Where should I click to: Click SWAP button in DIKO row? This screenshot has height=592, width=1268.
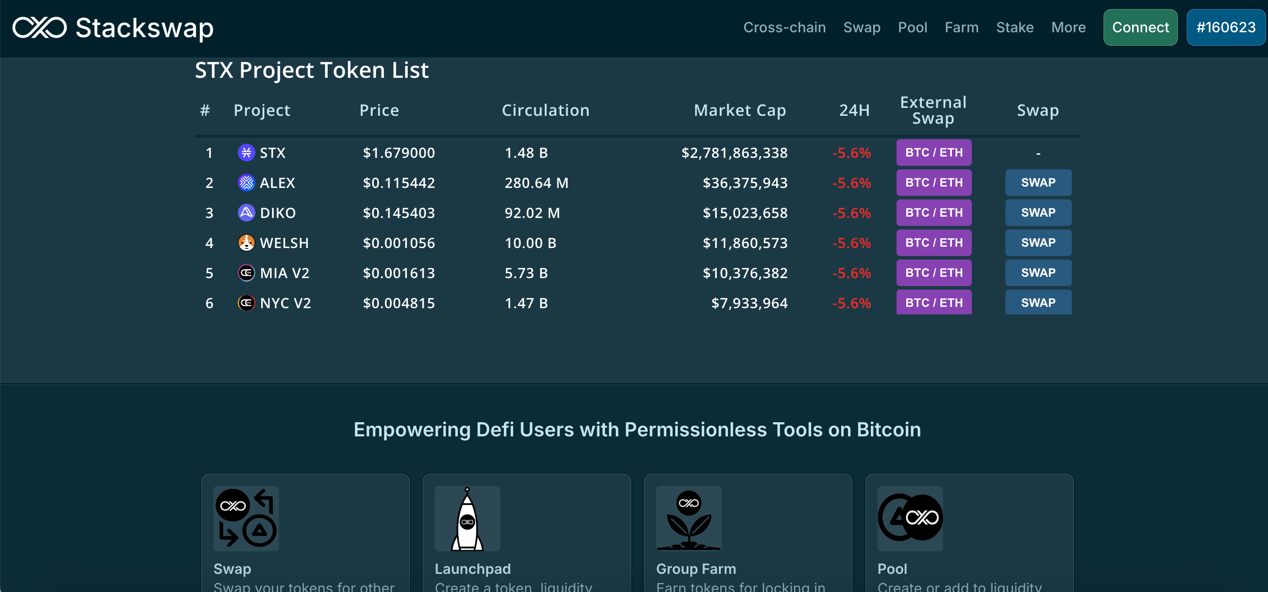click(x=1038, y=212)
